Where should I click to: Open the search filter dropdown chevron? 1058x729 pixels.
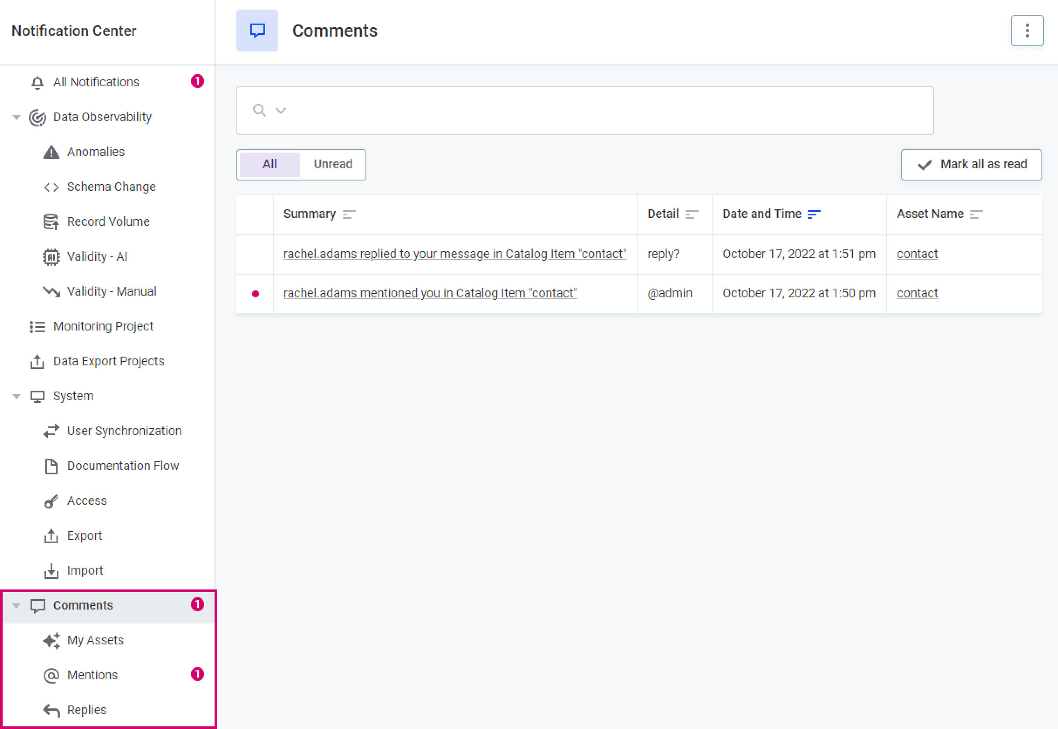(x=280, y=111)
